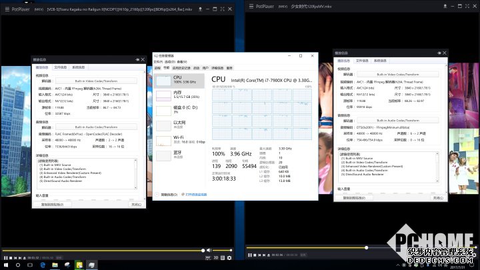Close the left playback info dialog

click(x=143, y=59)
